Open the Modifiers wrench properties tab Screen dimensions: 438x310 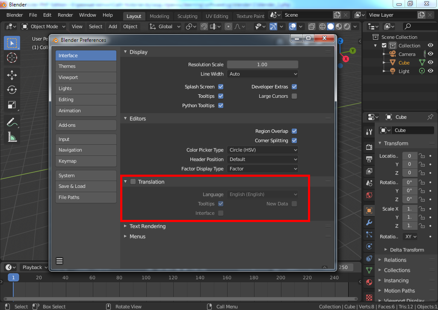tap(369, 222)
